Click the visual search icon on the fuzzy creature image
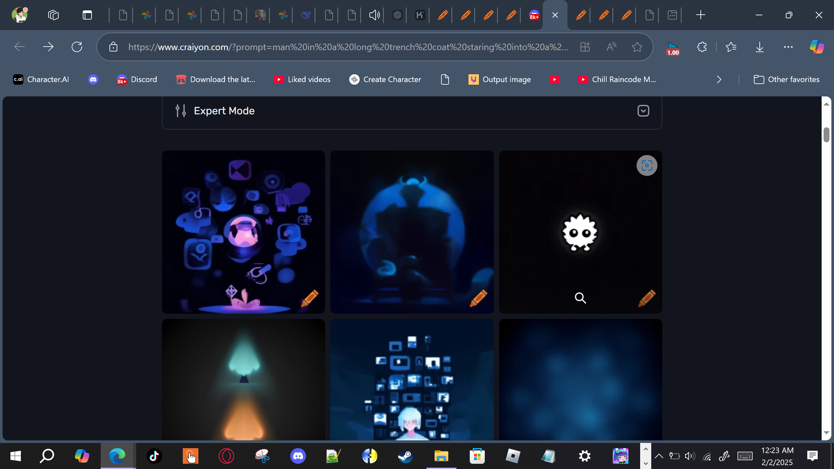 coord(647,166)
